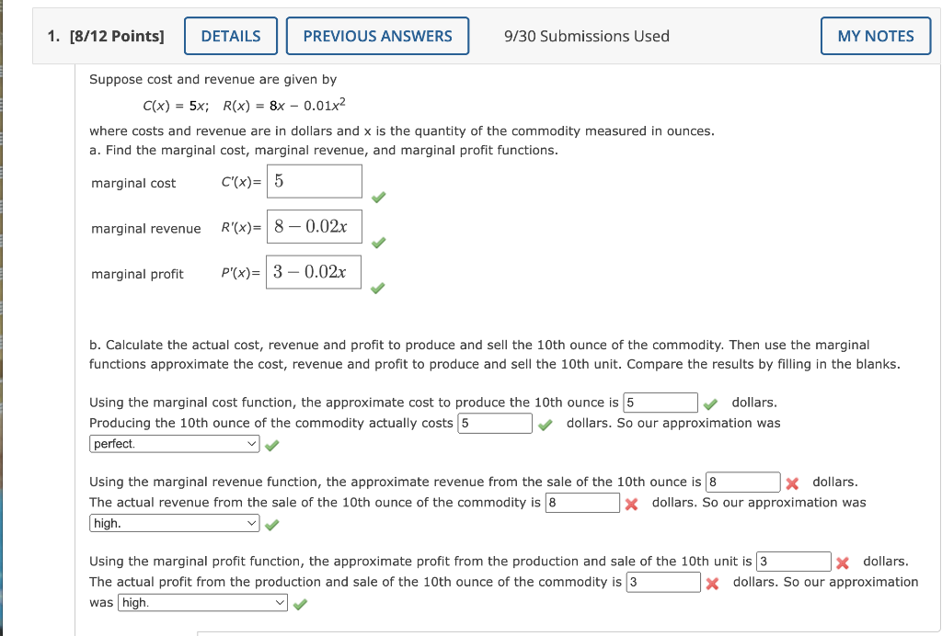Click the checkmark beside marginal profit answer
The width and height of the screenshot is (942, 636).
point(379,288)
